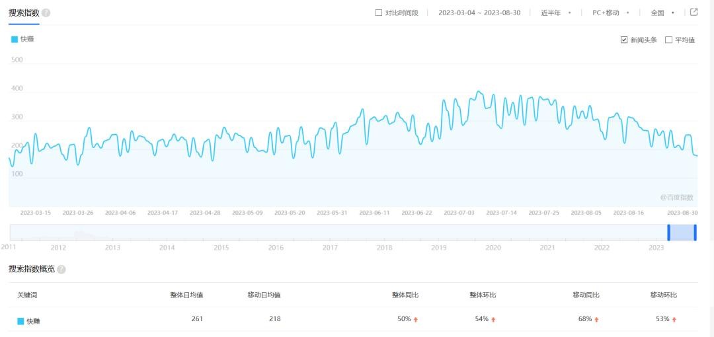Click the right handle of timeline range slider
The image size is (714, 337).
[x=695, y=232]
